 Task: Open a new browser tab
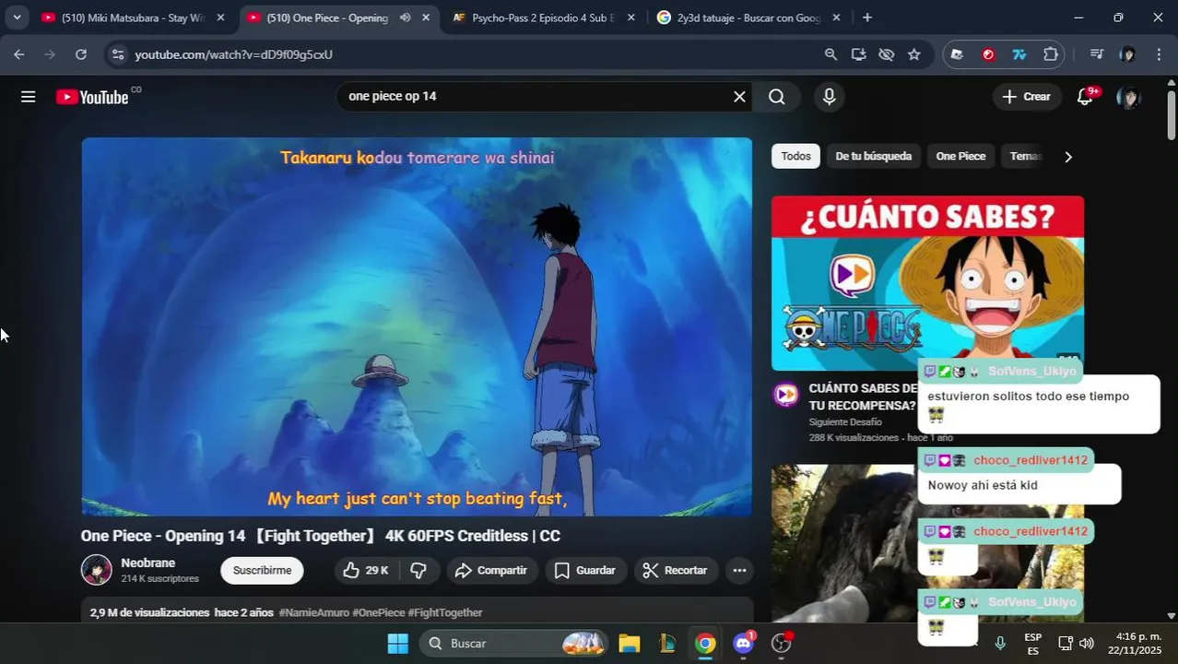pyautogui.click(x=866, y=18)
